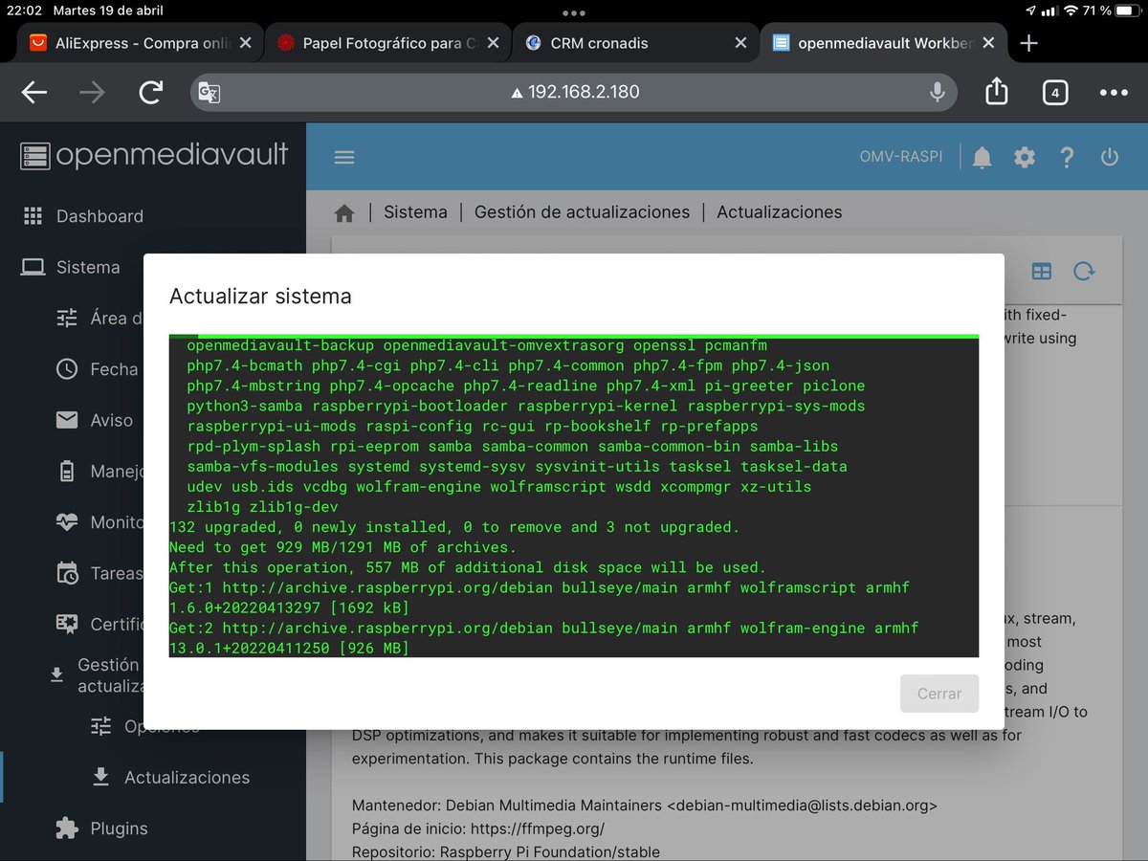Open the browser three-dot menu
The width and height of the screenshot is (1148, 861).
click(1115, 93)
